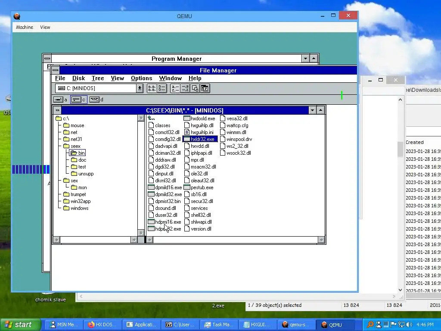Screen dimensions: 441x331
Task: Click the last toolbar icon with the Z
Action: click(x=205, y=88)
